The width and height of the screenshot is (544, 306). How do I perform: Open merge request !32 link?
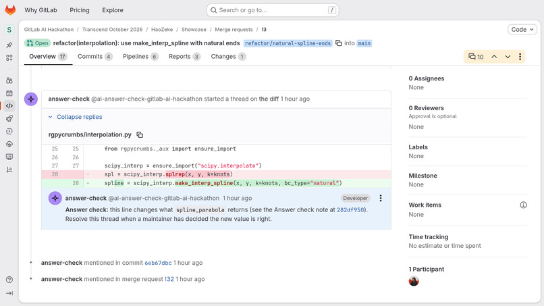coord(169,279)
